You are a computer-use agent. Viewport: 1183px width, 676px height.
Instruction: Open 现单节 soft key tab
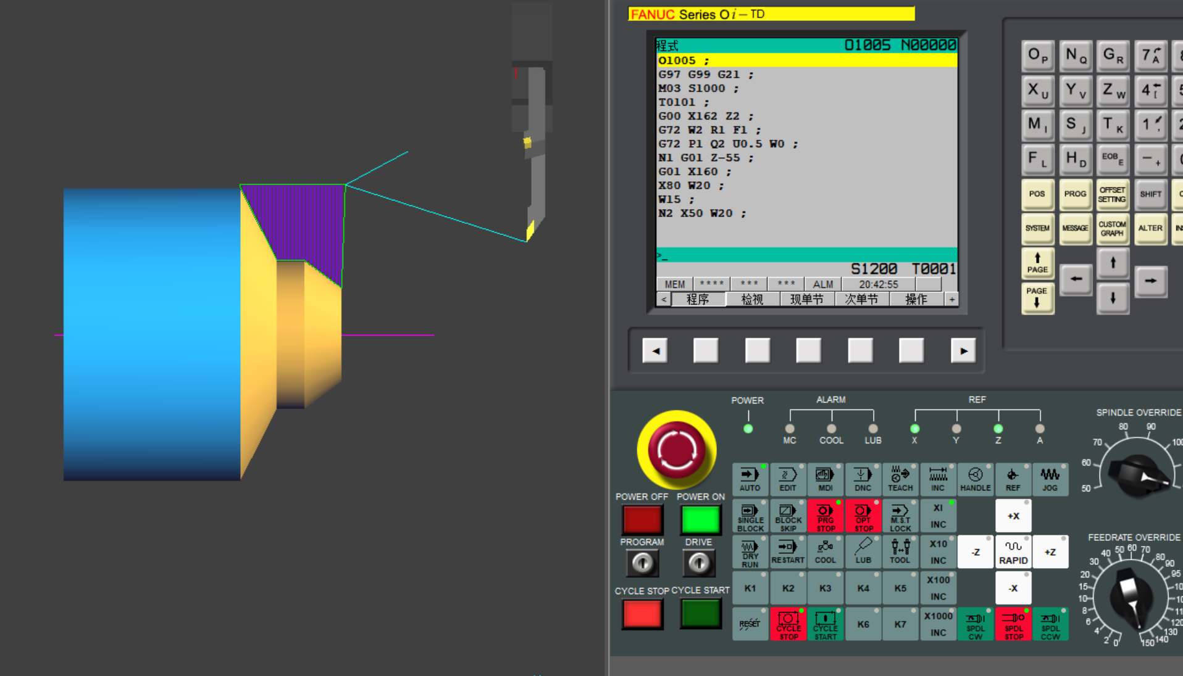coord(807,299)
